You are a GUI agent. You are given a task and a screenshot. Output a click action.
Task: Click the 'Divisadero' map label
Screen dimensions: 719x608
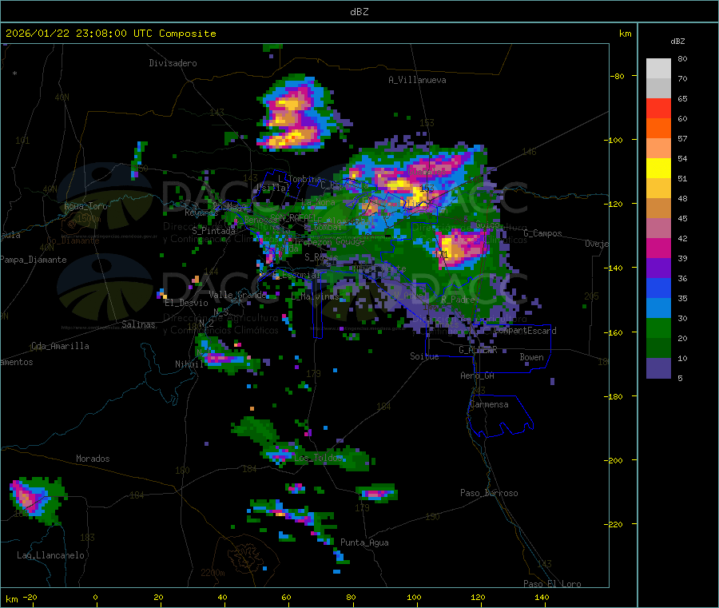tap(173, 63)
